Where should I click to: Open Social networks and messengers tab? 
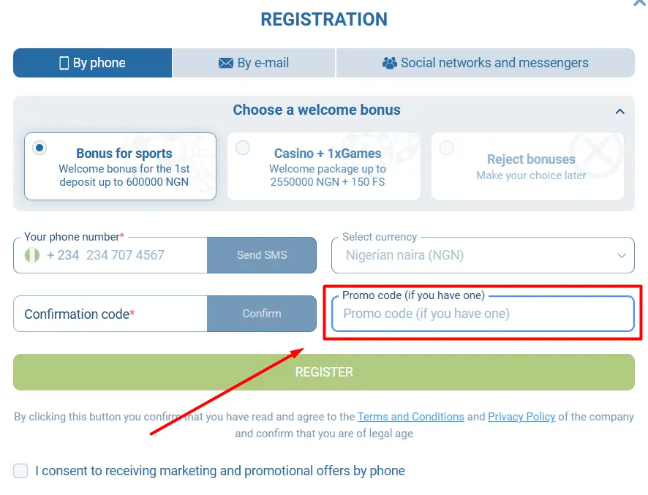486,63
